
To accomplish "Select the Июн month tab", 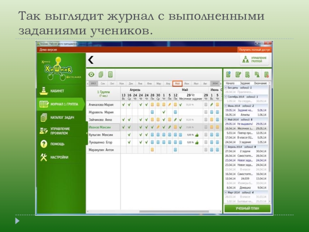I will [187, 84].
